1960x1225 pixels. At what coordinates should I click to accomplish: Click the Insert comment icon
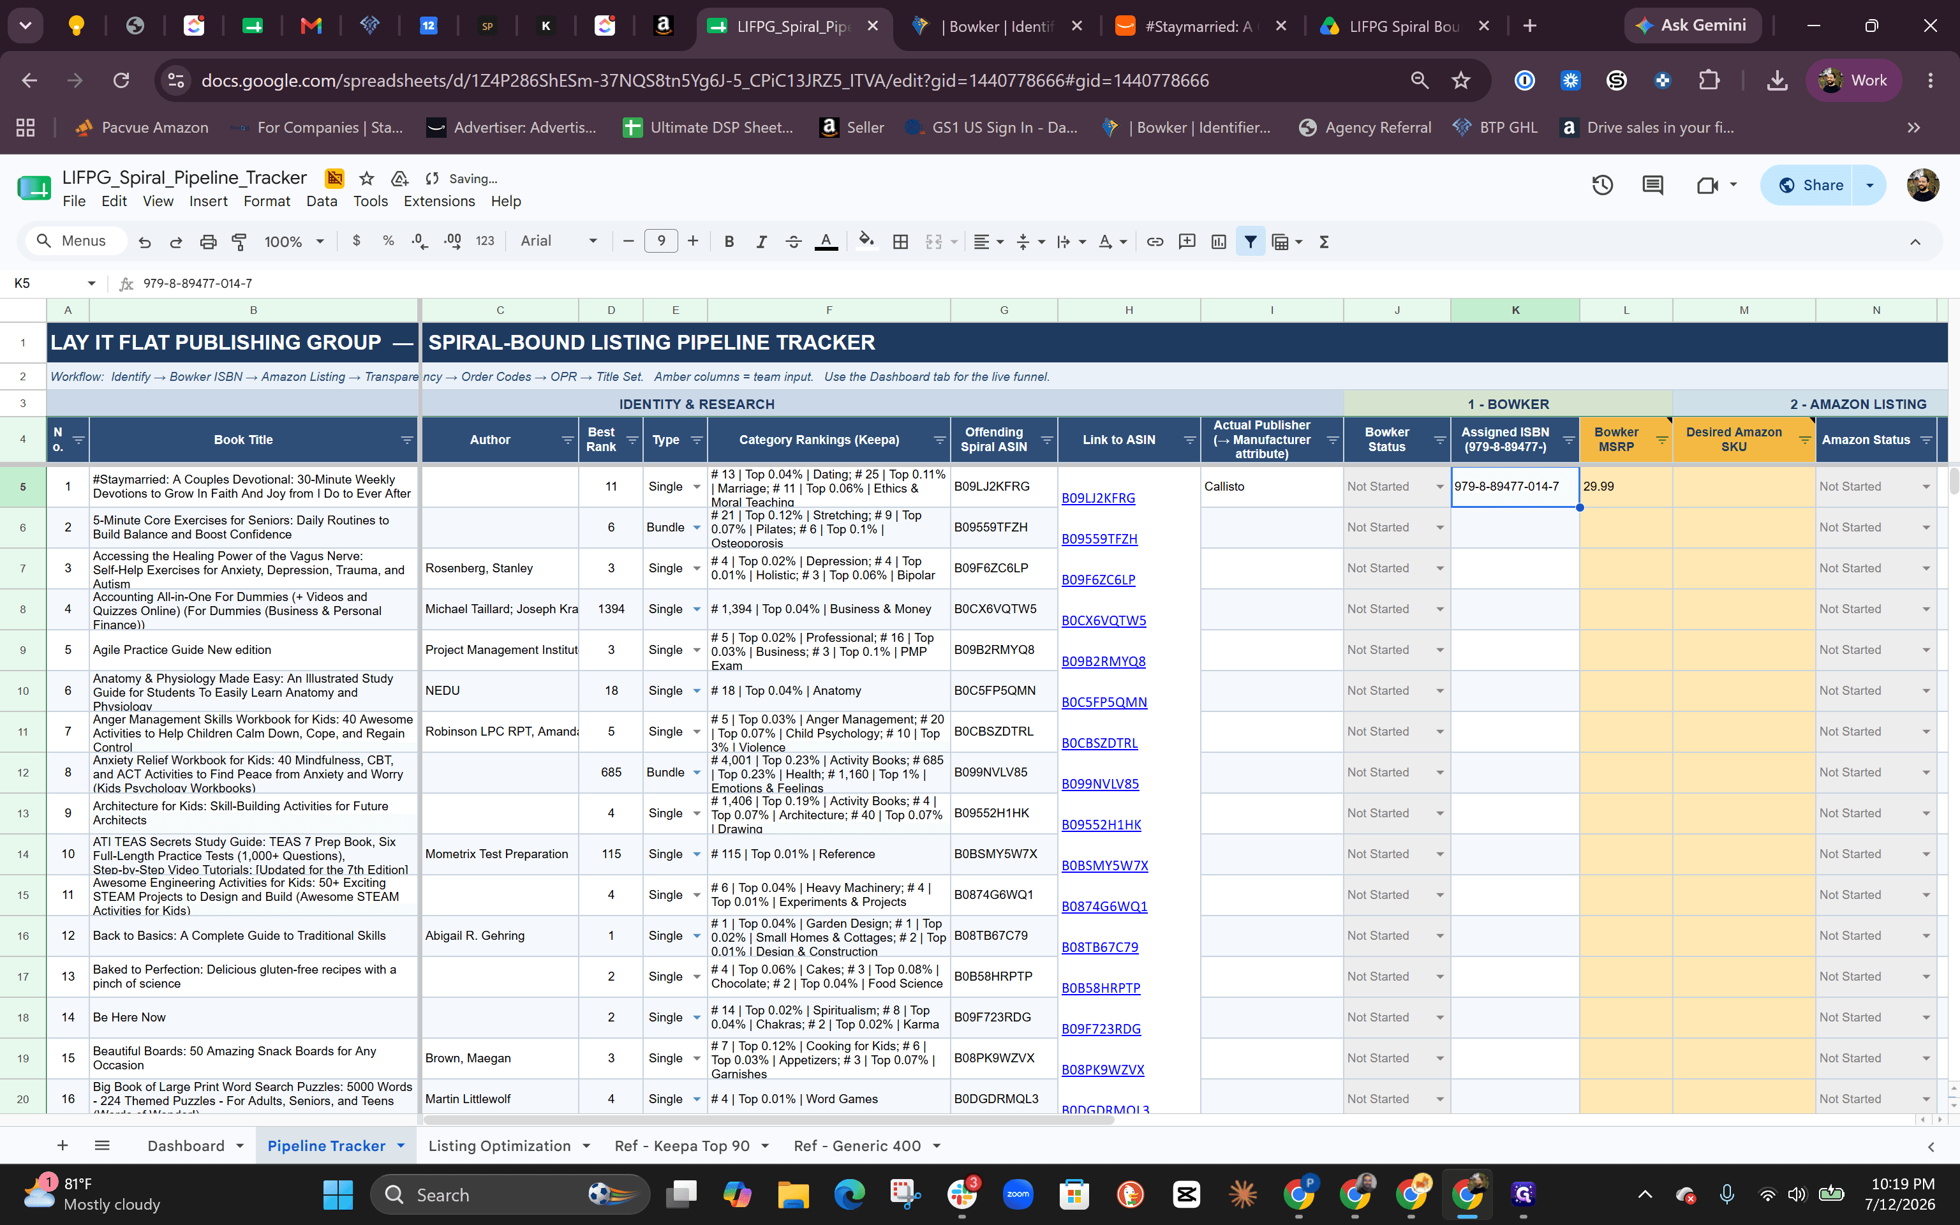point(1187,241)
